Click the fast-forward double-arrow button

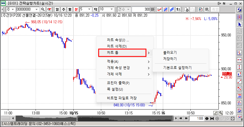click(186, 119)
